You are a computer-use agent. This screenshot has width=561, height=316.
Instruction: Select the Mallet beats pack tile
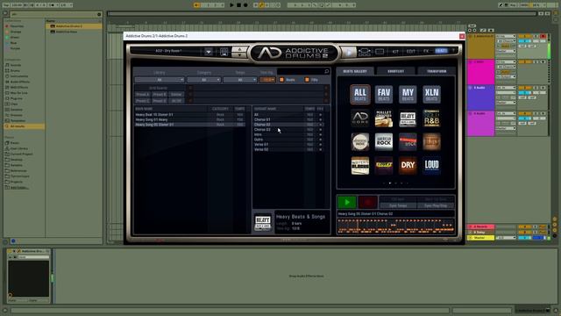click(384, 118)
